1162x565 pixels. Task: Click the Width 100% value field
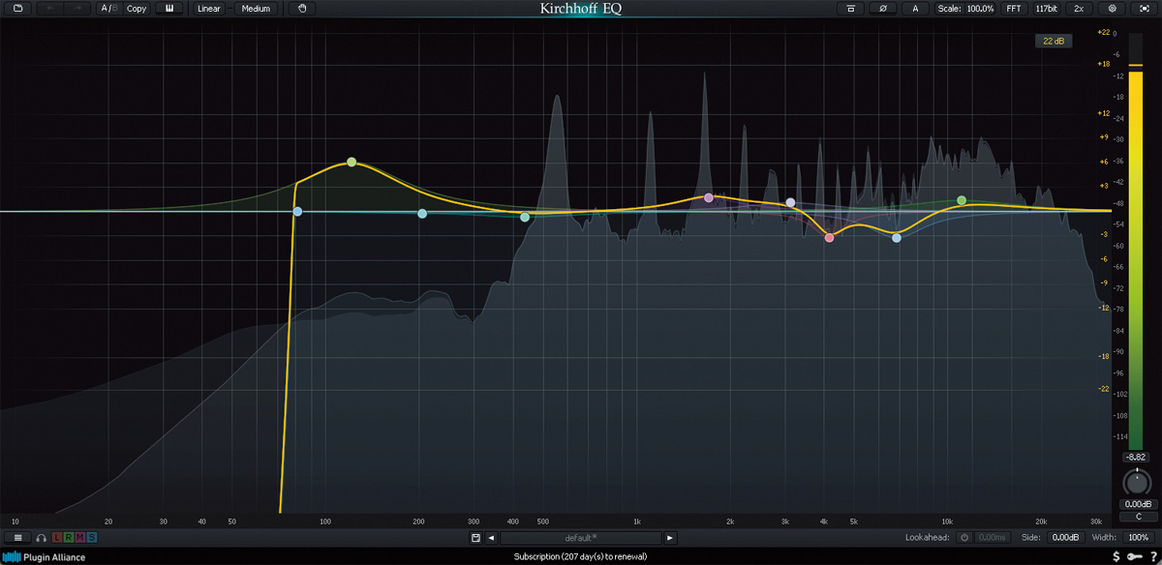[x=1139, y=538]
